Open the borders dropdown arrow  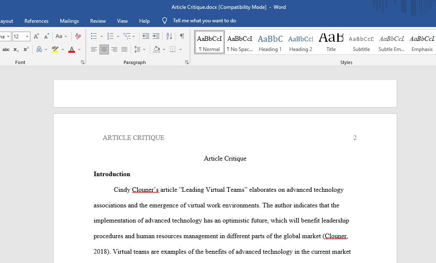(x=180, y=49)
